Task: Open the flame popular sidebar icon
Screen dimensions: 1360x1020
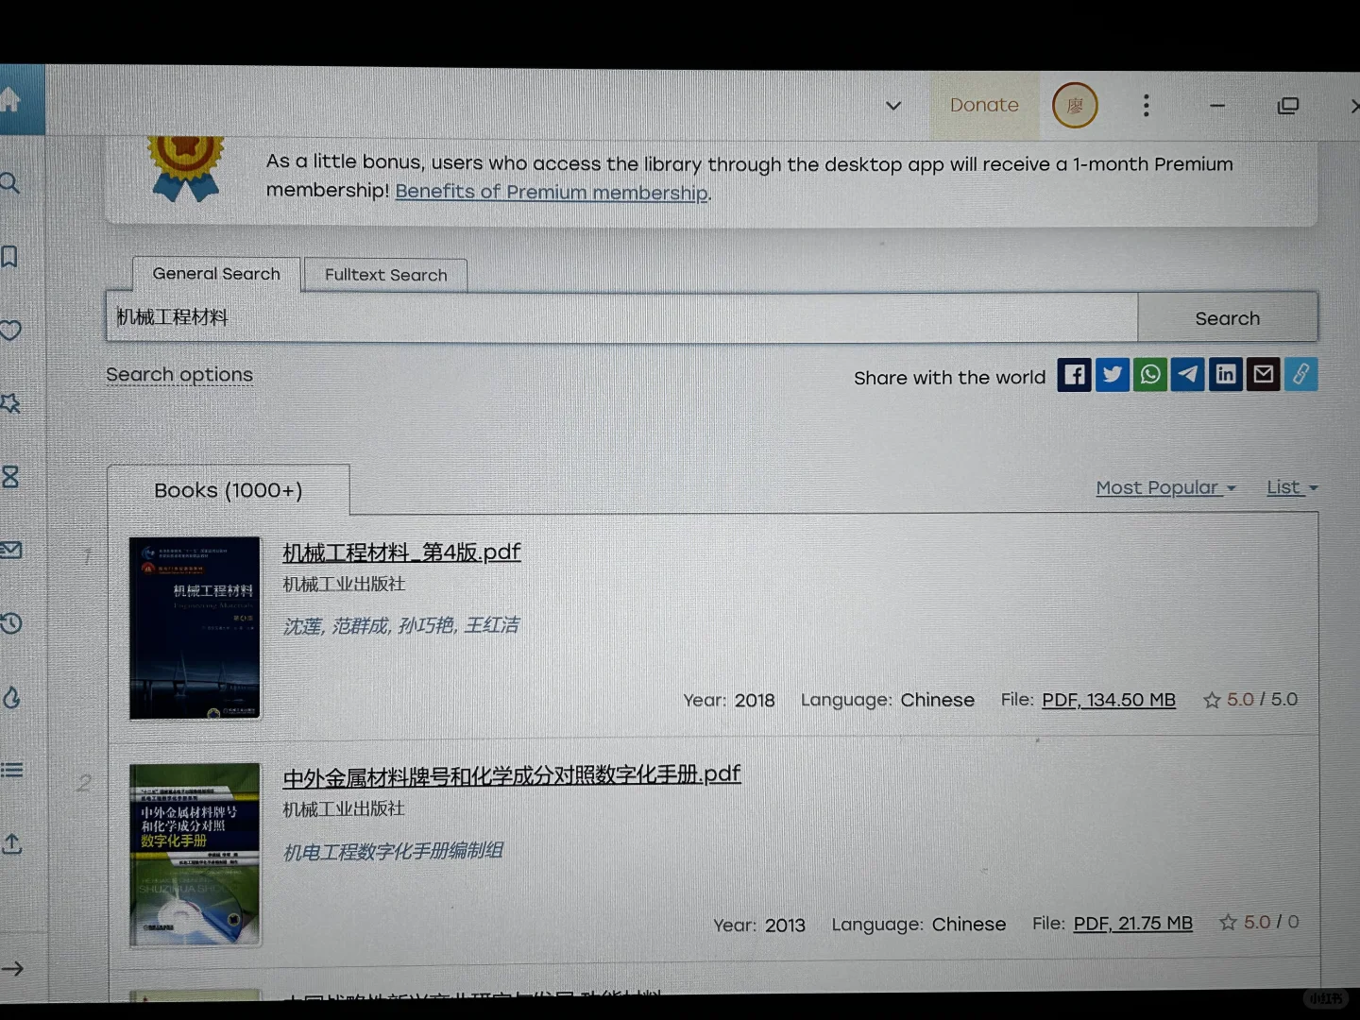Action: [11, 697]
